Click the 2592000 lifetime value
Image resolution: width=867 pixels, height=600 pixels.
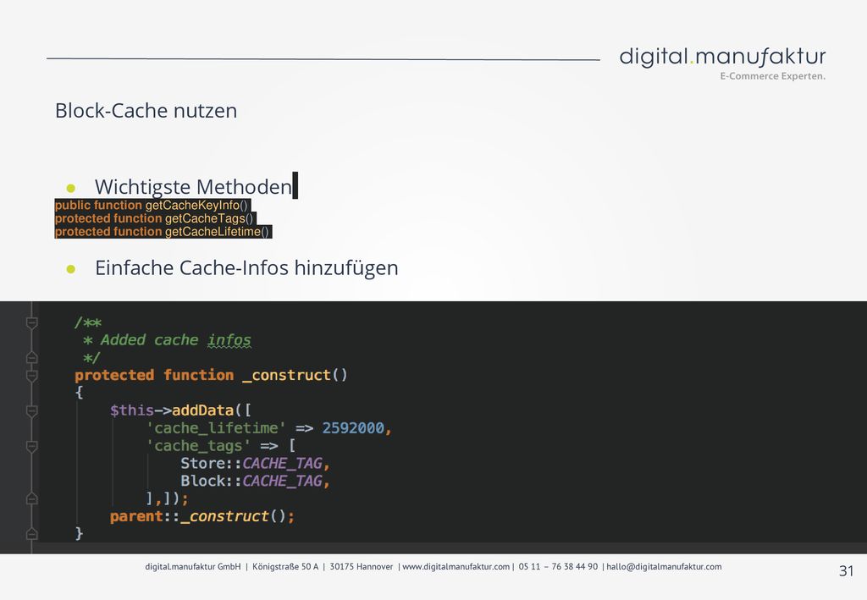[353, 428]
